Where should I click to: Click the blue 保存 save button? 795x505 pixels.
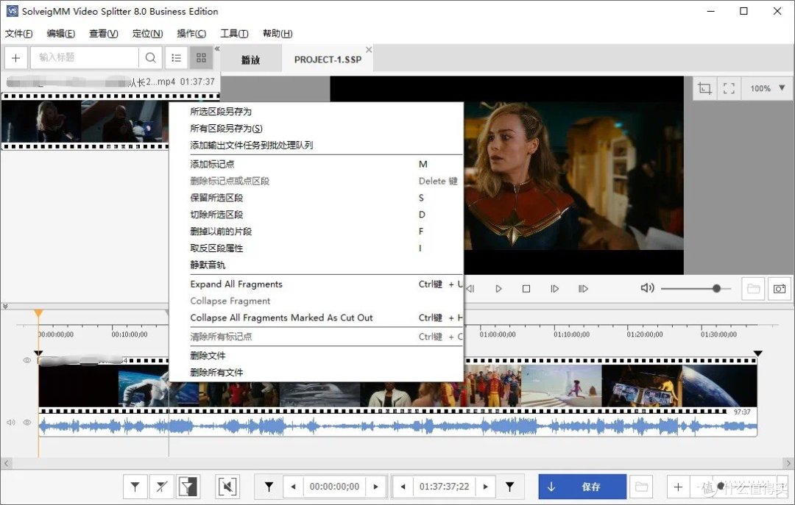(x=582, y=487)
